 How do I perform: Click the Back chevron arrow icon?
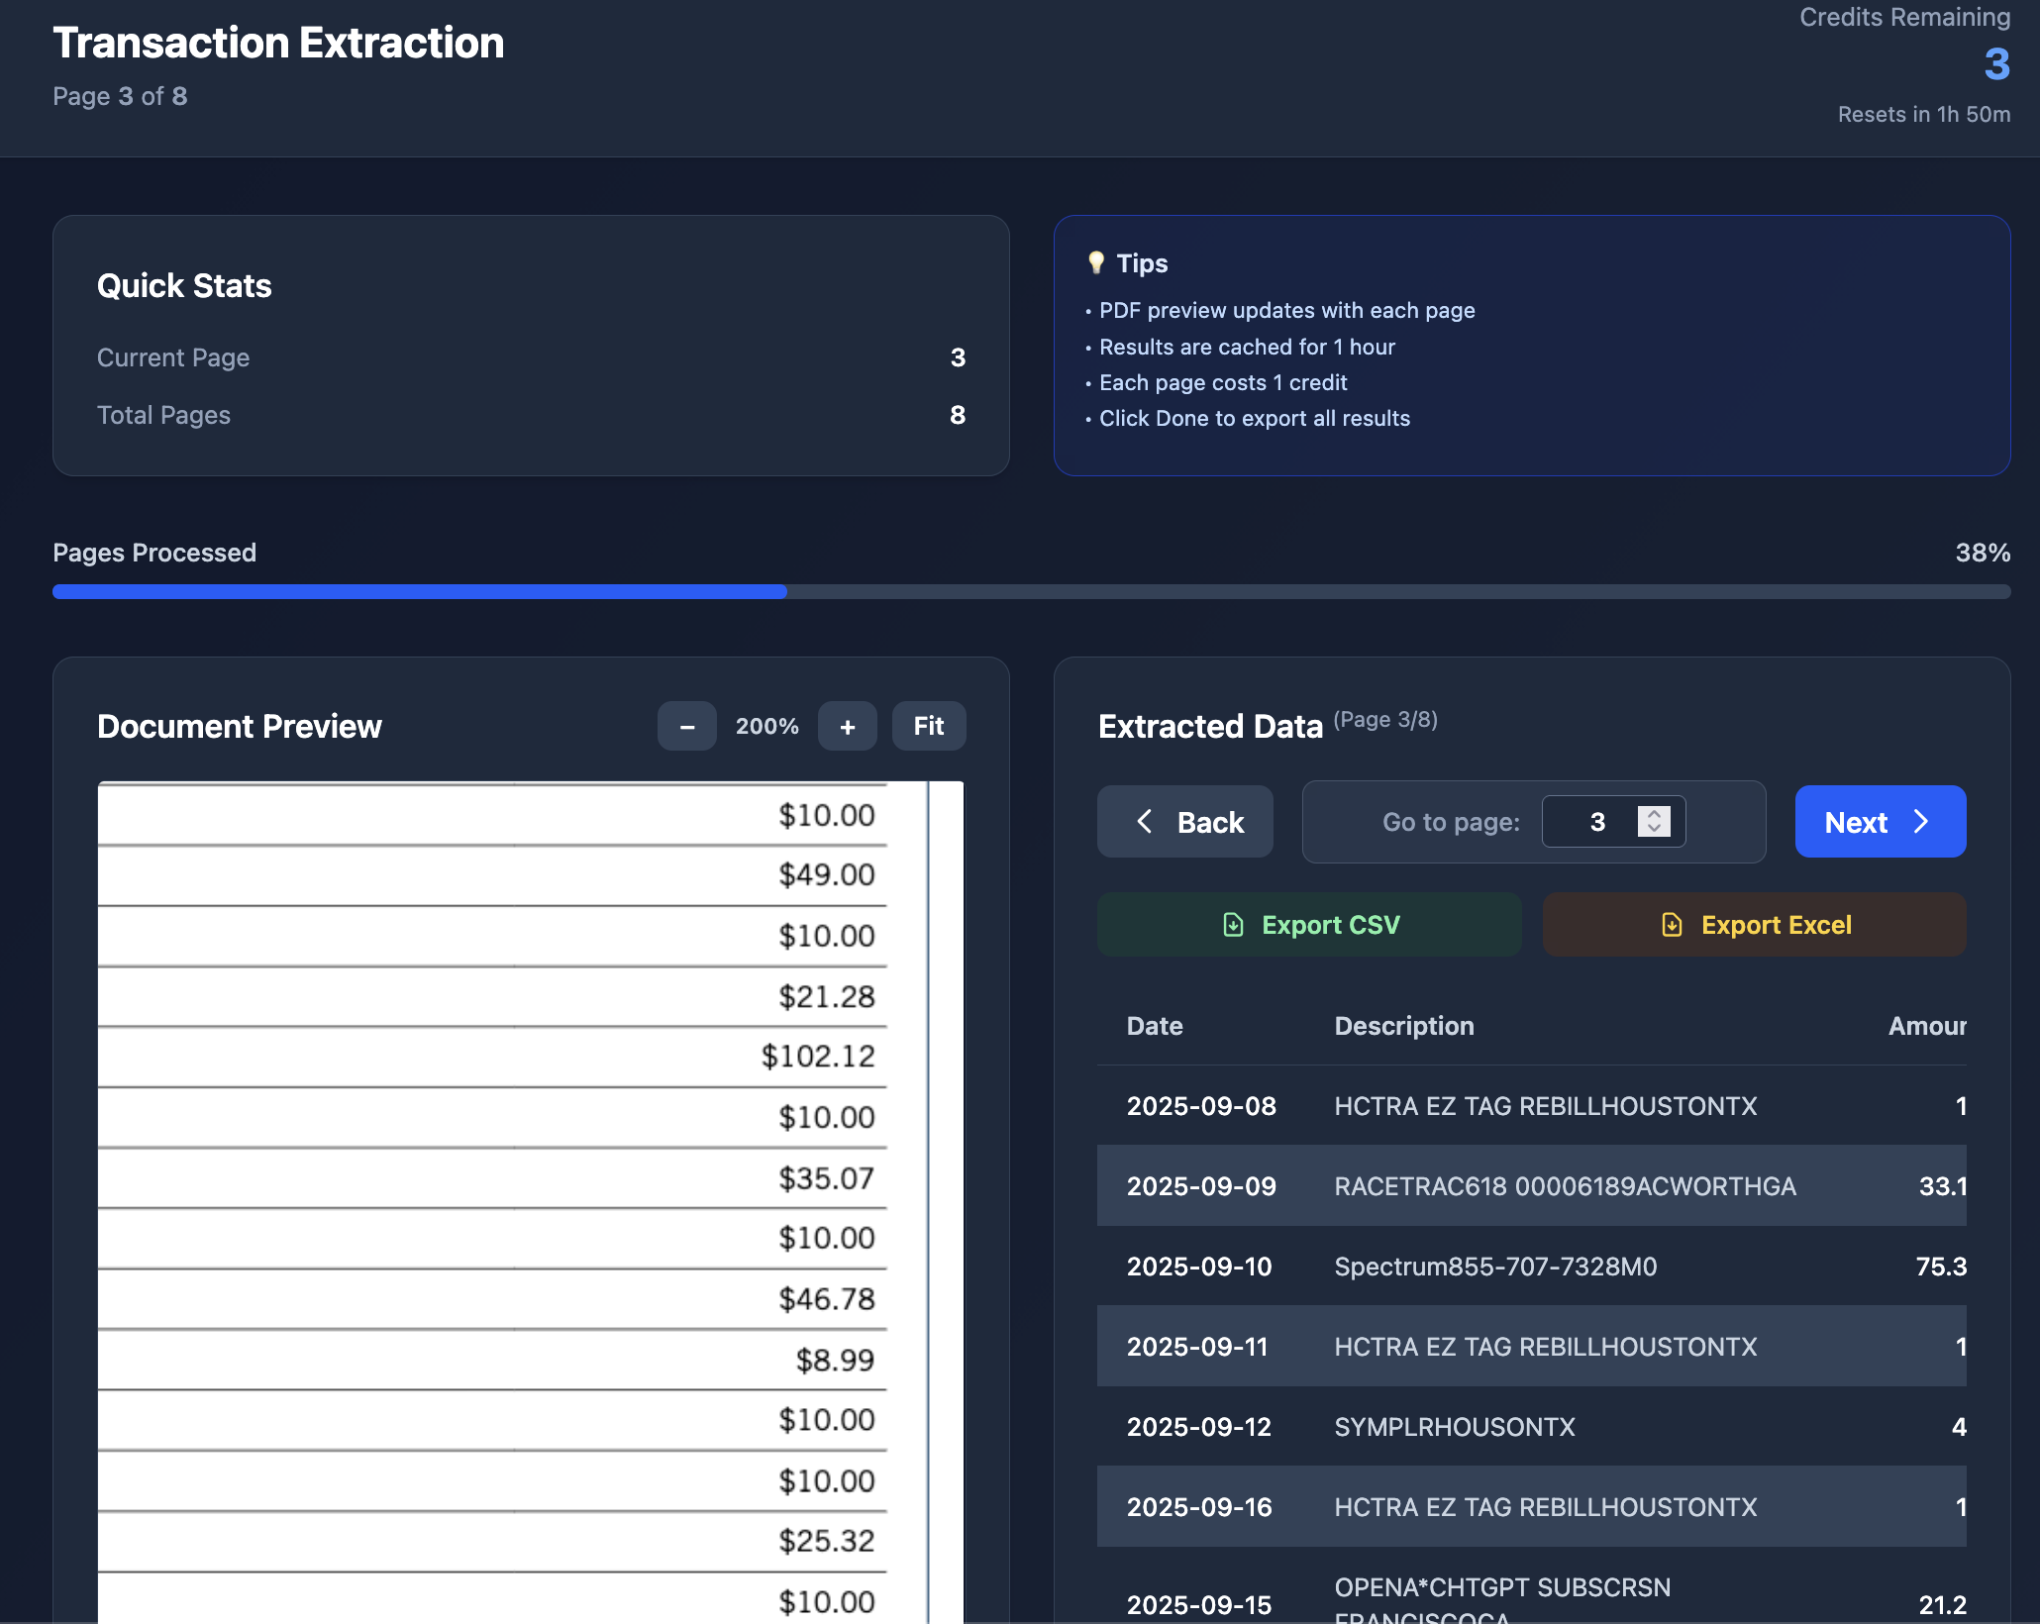point(1145,822)
